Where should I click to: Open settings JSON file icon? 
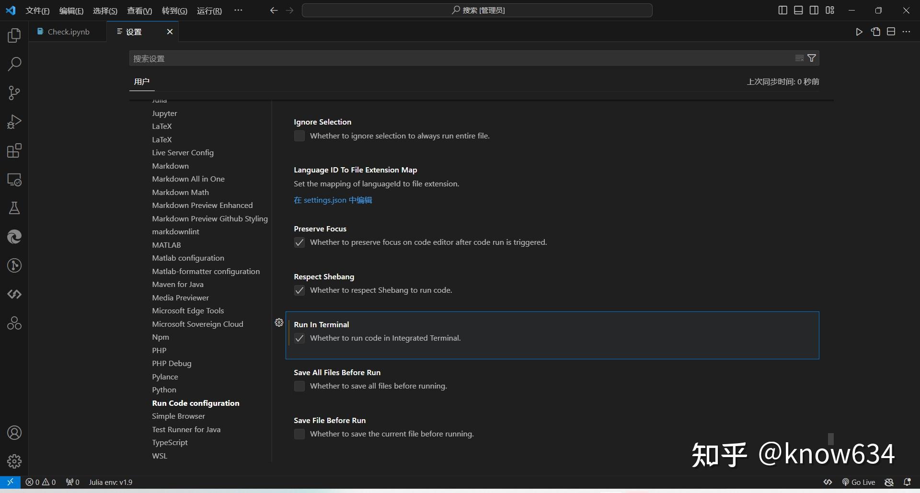[x=875, y=32]
